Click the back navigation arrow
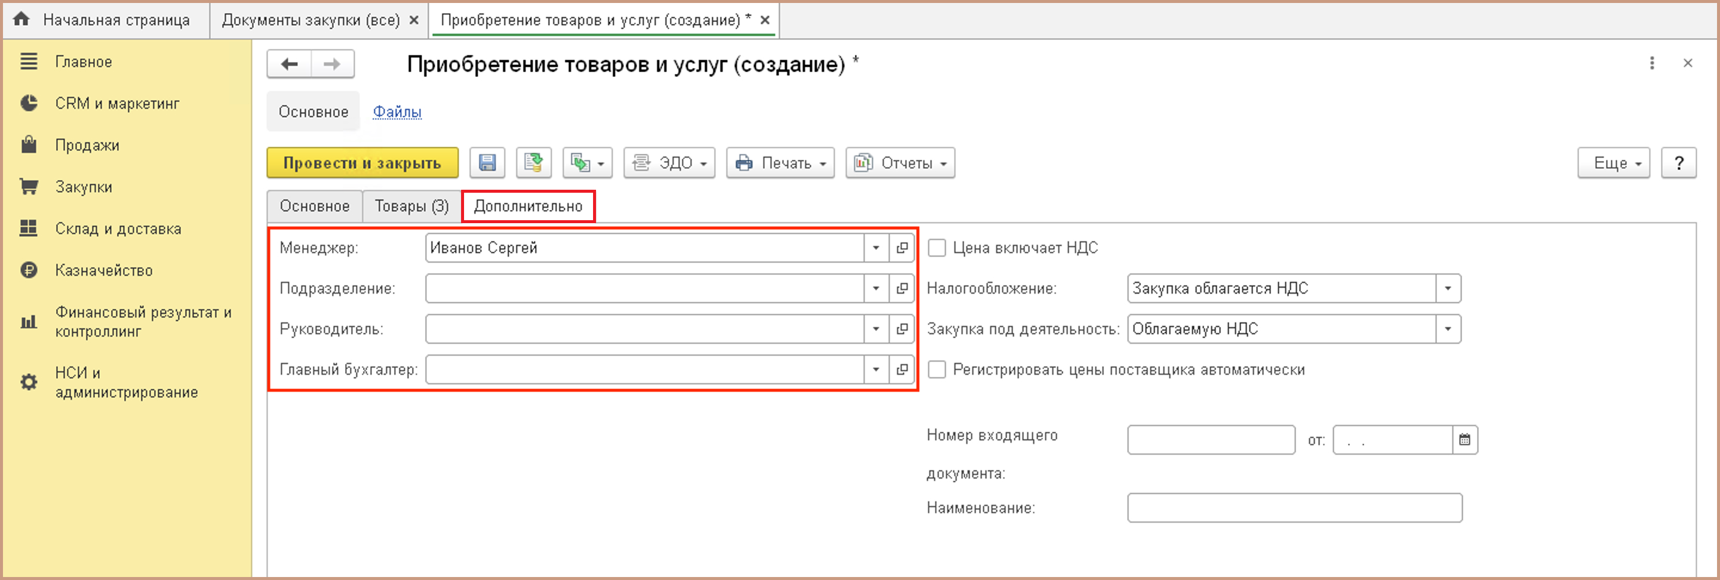Viewport: 1720px width, 580px height. (x=289, y=64)
